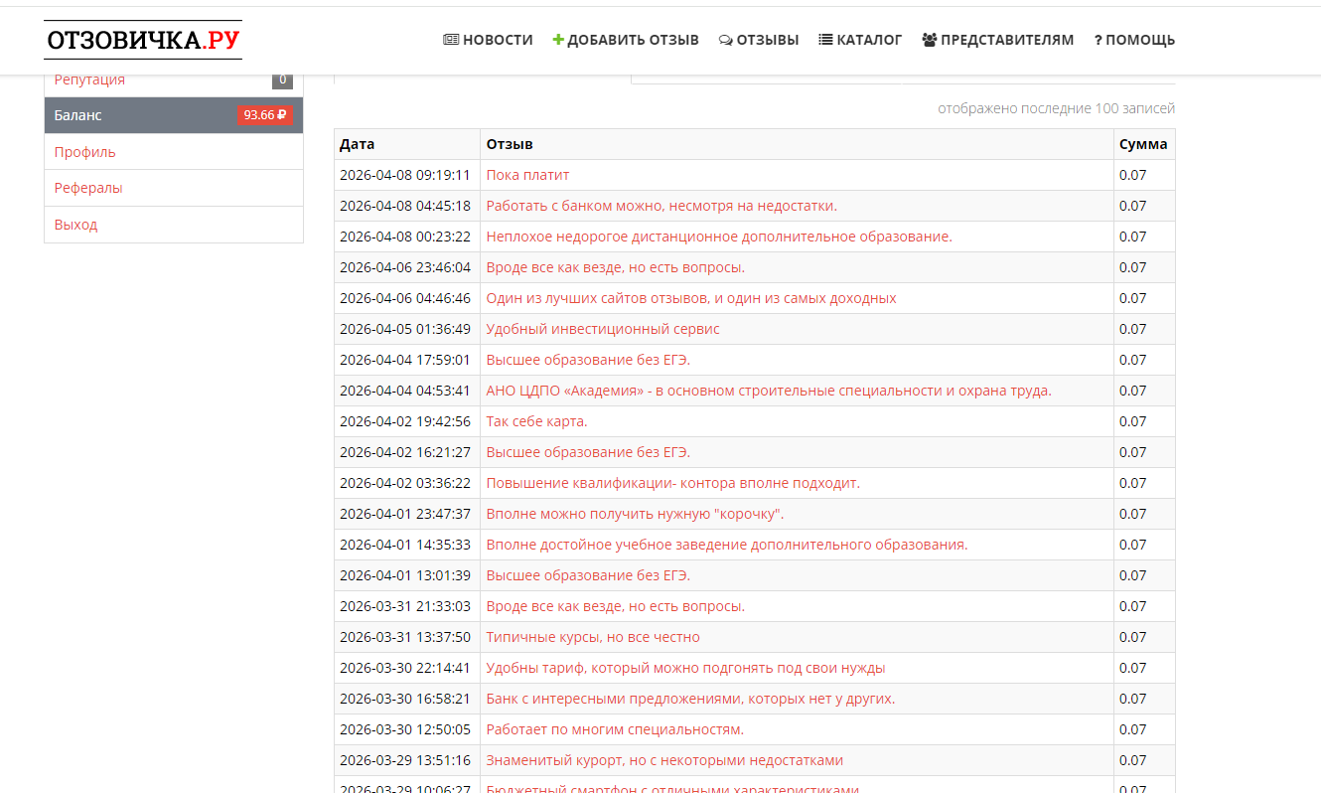Open the review 'Пока платит'

[527, 175]
